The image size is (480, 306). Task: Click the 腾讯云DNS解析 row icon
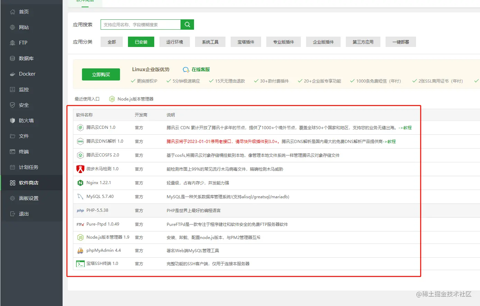(80, 141)
